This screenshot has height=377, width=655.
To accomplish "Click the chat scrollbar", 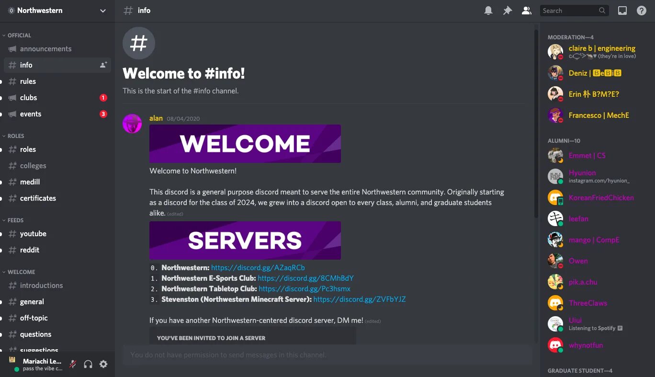I will [536, 125].
